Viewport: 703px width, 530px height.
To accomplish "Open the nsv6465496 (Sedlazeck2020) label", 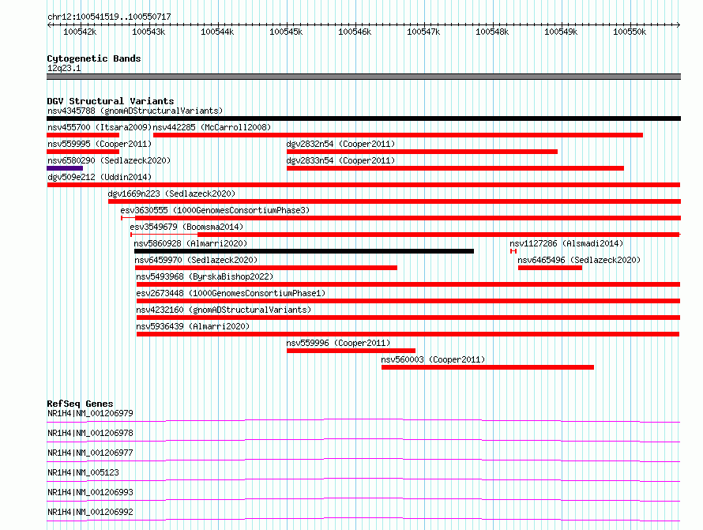I will pos(579,260).
